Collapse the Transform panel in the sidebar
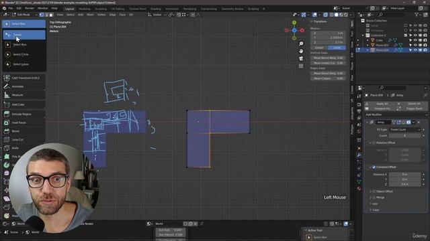Screen dimensions: 430x241 312,21
